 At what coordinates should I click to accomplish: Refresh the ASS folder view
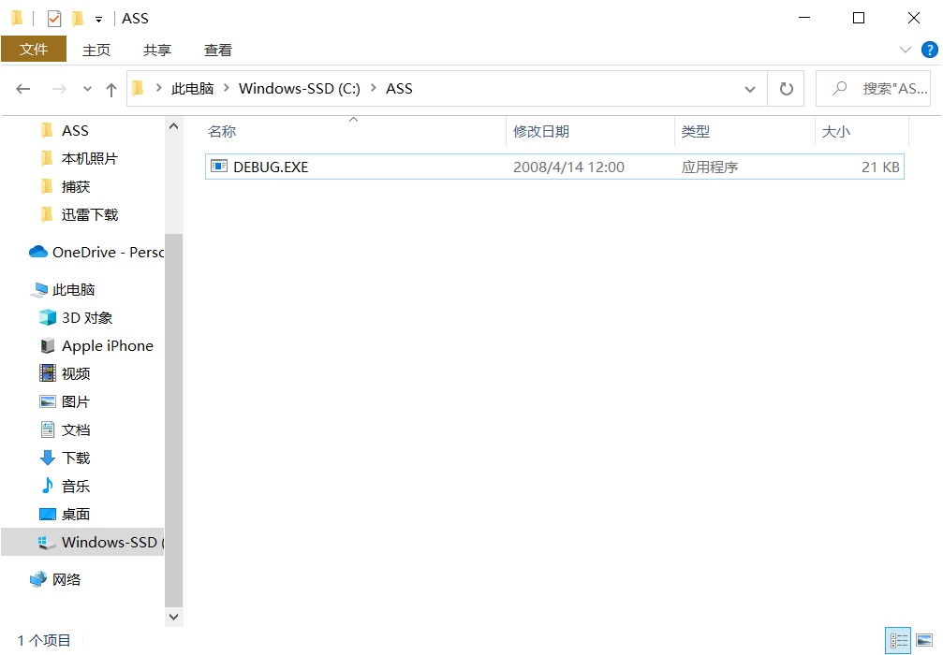click(786, 89)
